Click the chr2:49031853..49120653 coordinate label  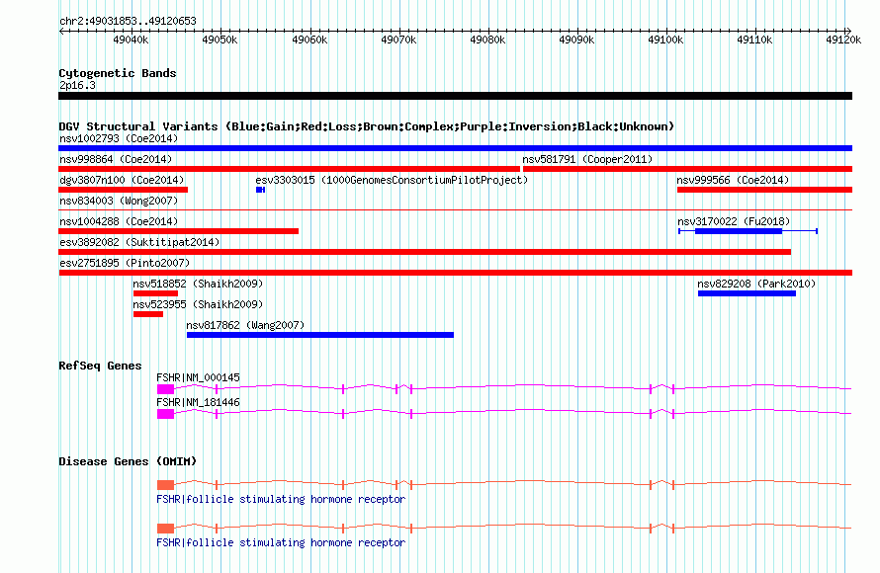[x=128, y=21]
